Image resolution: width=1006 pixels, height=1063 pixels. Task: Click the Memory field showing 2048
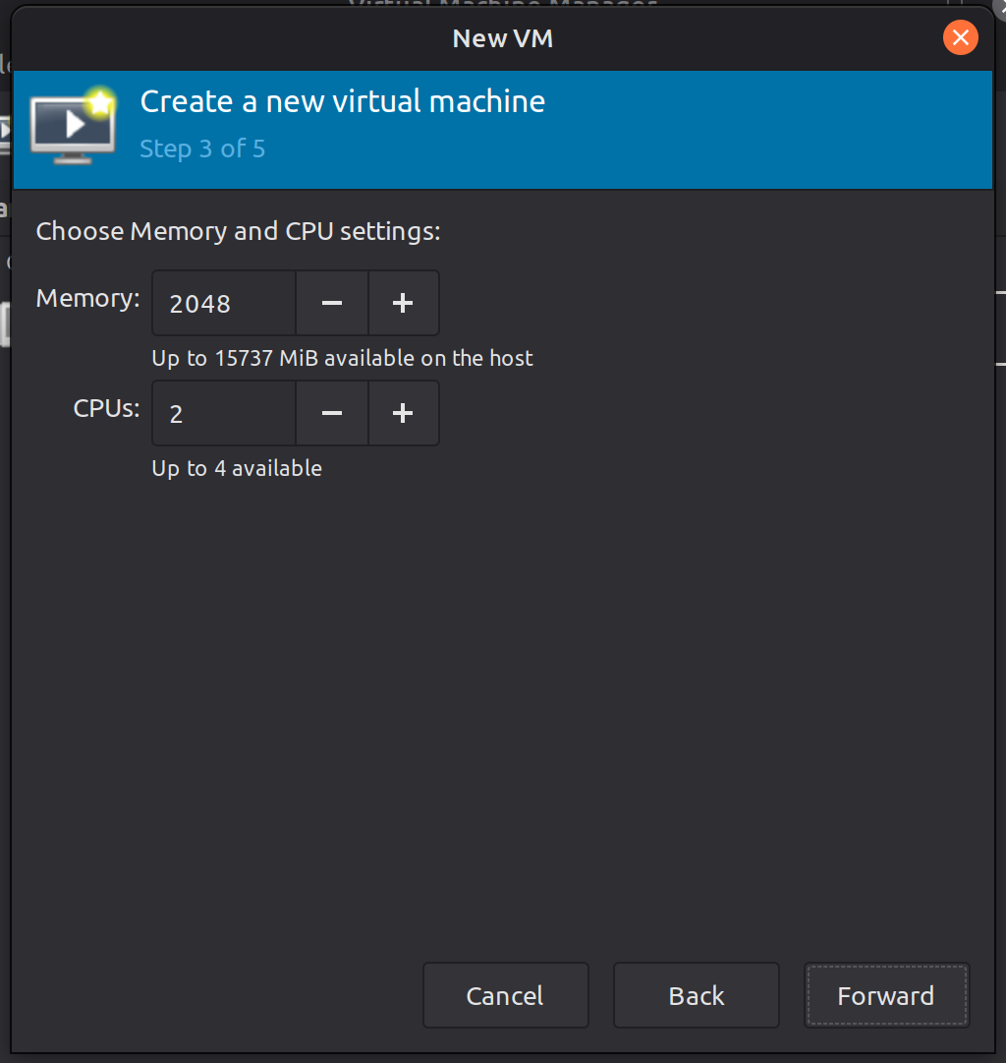[224, 304]
